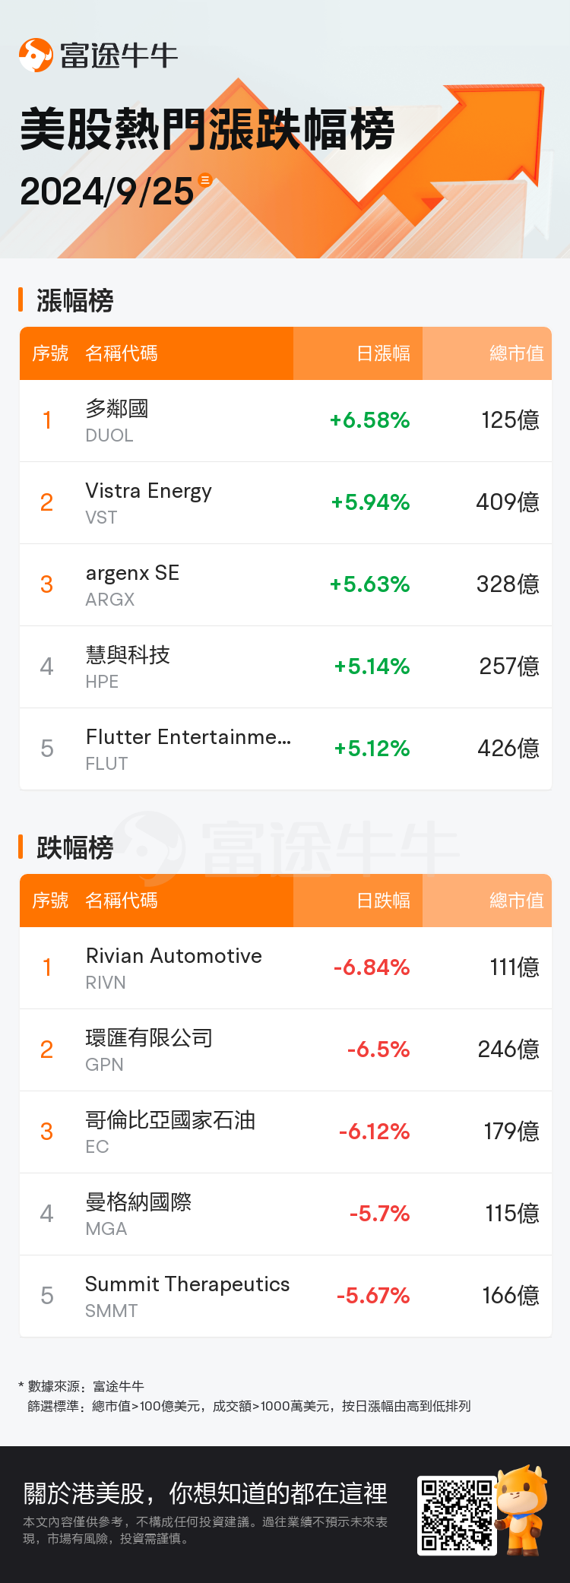This screenshot has width=570, height=1583.
Task: Select the argenx SE ARGX entry
Action: (286, 585)
